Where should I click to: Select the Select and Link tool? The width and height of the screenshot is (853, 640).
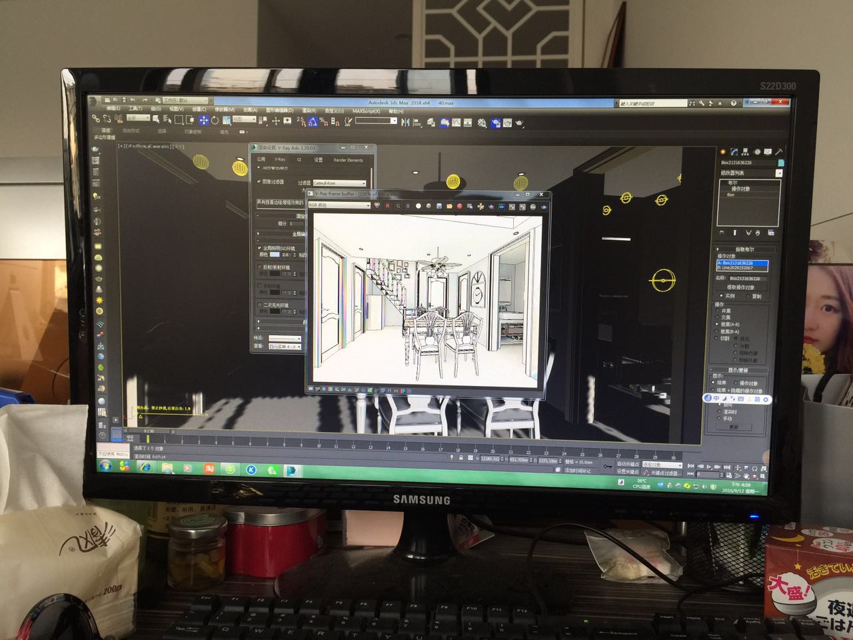tap(95, 120)
